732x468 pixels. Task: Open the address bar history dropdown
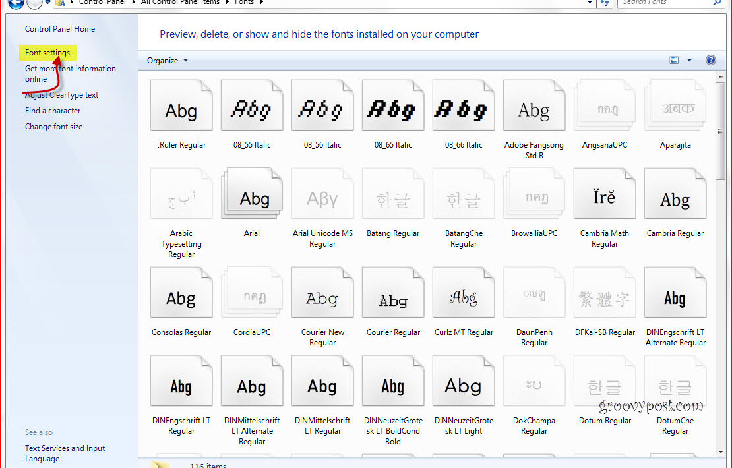click(590, 3)
